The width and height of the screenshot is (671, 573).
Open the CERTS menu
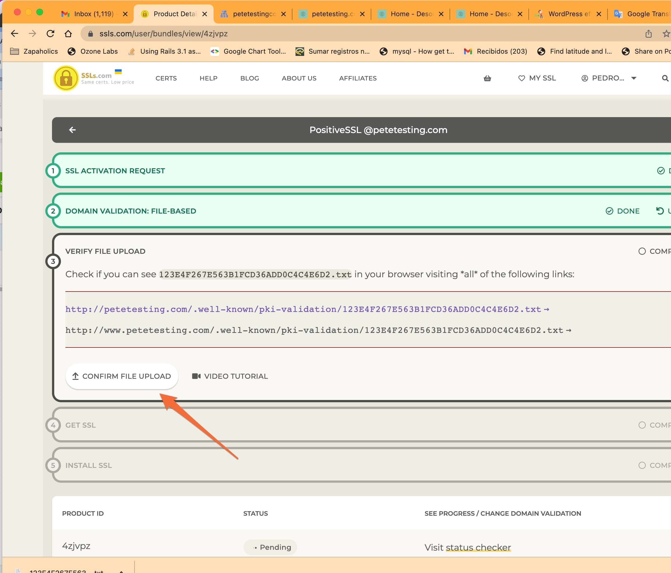coord(166,78)
